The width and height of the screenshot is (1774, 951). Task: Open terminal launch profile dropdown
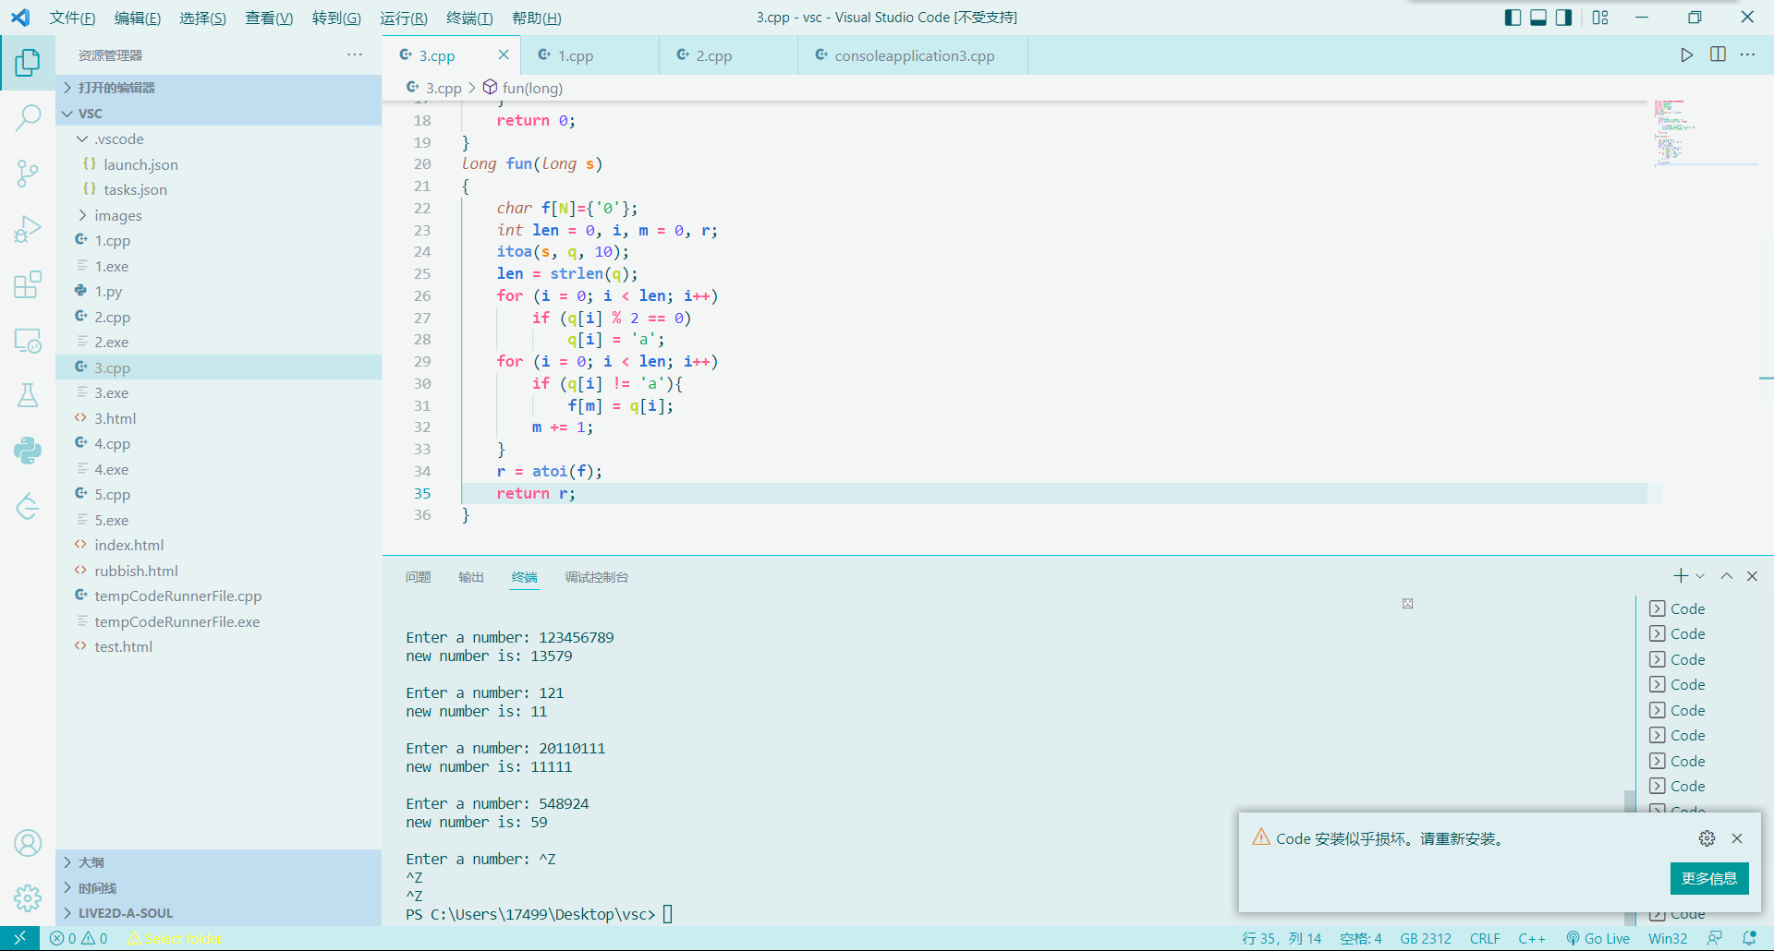(x=1700, y=576)
